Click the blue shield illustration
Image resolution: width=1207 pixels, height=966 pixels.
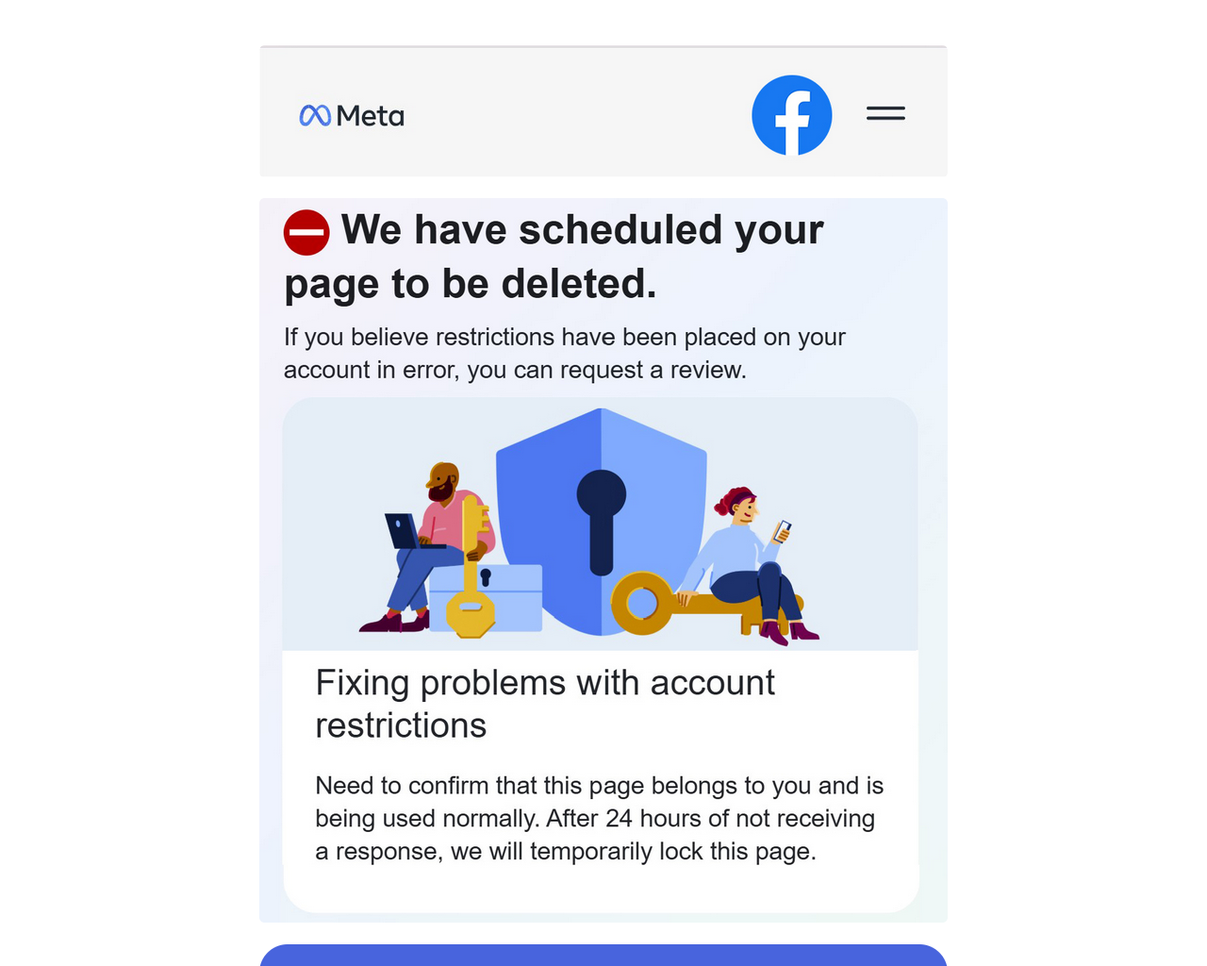[x=602, y=521]
